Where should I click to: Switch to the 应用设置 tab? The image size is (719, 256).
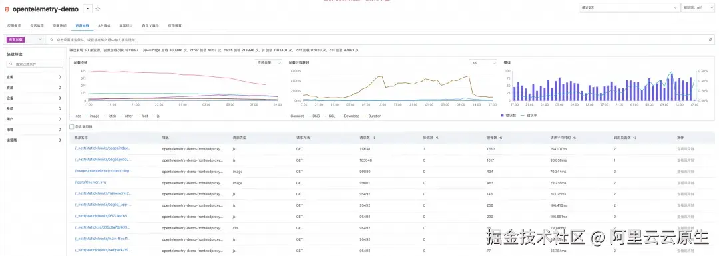point(174,26)
